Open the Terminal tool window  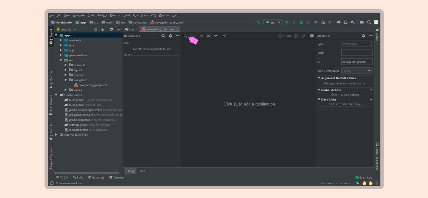(117, 178)
